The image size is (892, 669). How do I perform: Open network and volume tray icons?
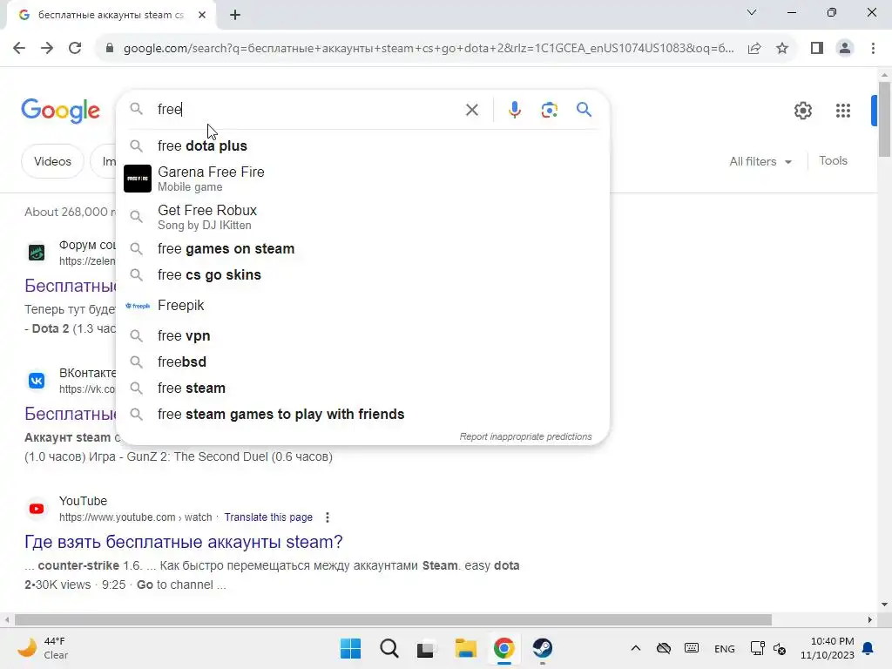click(x=768, y=648)
